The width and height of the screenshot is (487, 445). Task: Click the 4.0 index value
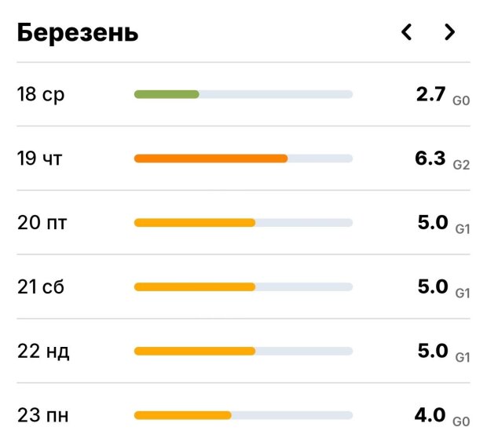pos(430,414)
